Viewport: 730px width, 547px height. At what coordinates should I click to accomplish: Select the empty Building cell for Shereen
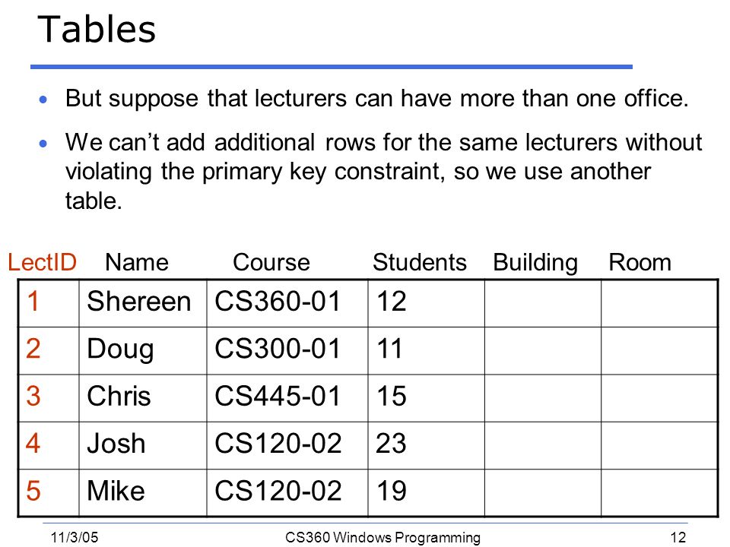point(543,303)
